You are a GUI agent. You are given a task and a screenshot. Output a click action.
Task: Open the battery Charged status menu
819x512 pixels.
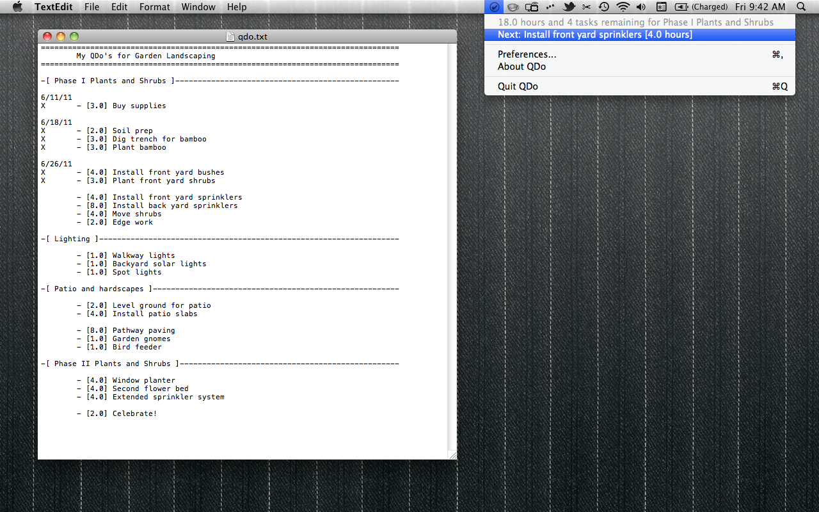[x=701, y=7]
